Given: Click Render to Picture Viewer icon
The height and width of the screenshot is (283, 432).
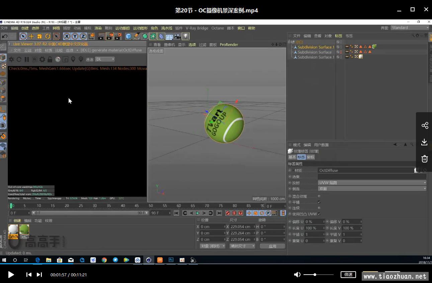Looking at the screenshot, I should point(109,36).
